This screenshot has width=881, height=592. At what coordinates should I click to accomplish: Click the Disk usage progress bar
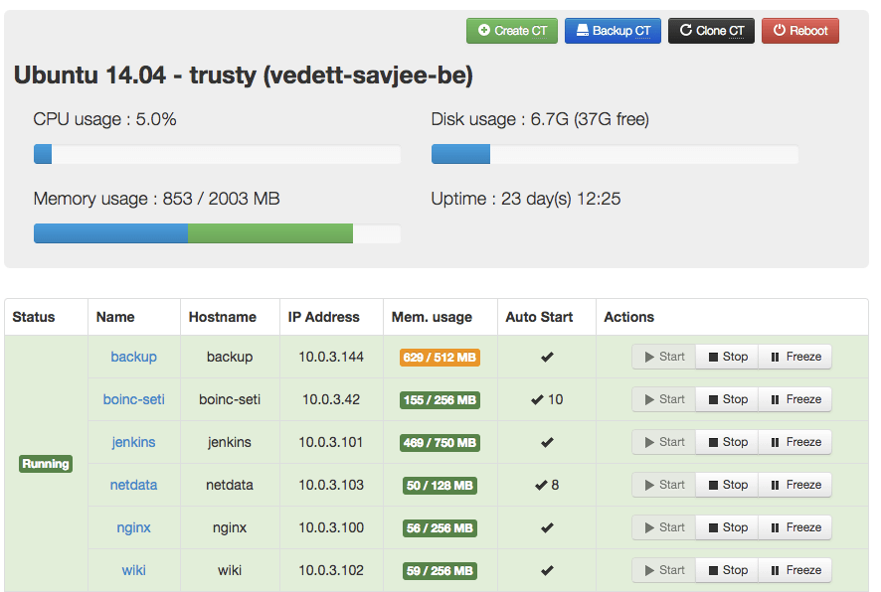(615, 154)
